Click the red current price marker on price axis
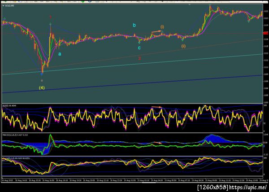 pos(266,33)
